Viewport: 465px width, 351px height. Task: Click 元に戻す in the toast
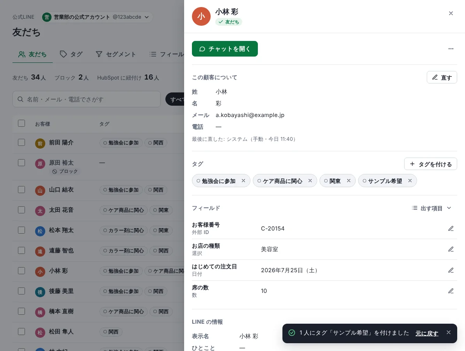click(427, 333)
